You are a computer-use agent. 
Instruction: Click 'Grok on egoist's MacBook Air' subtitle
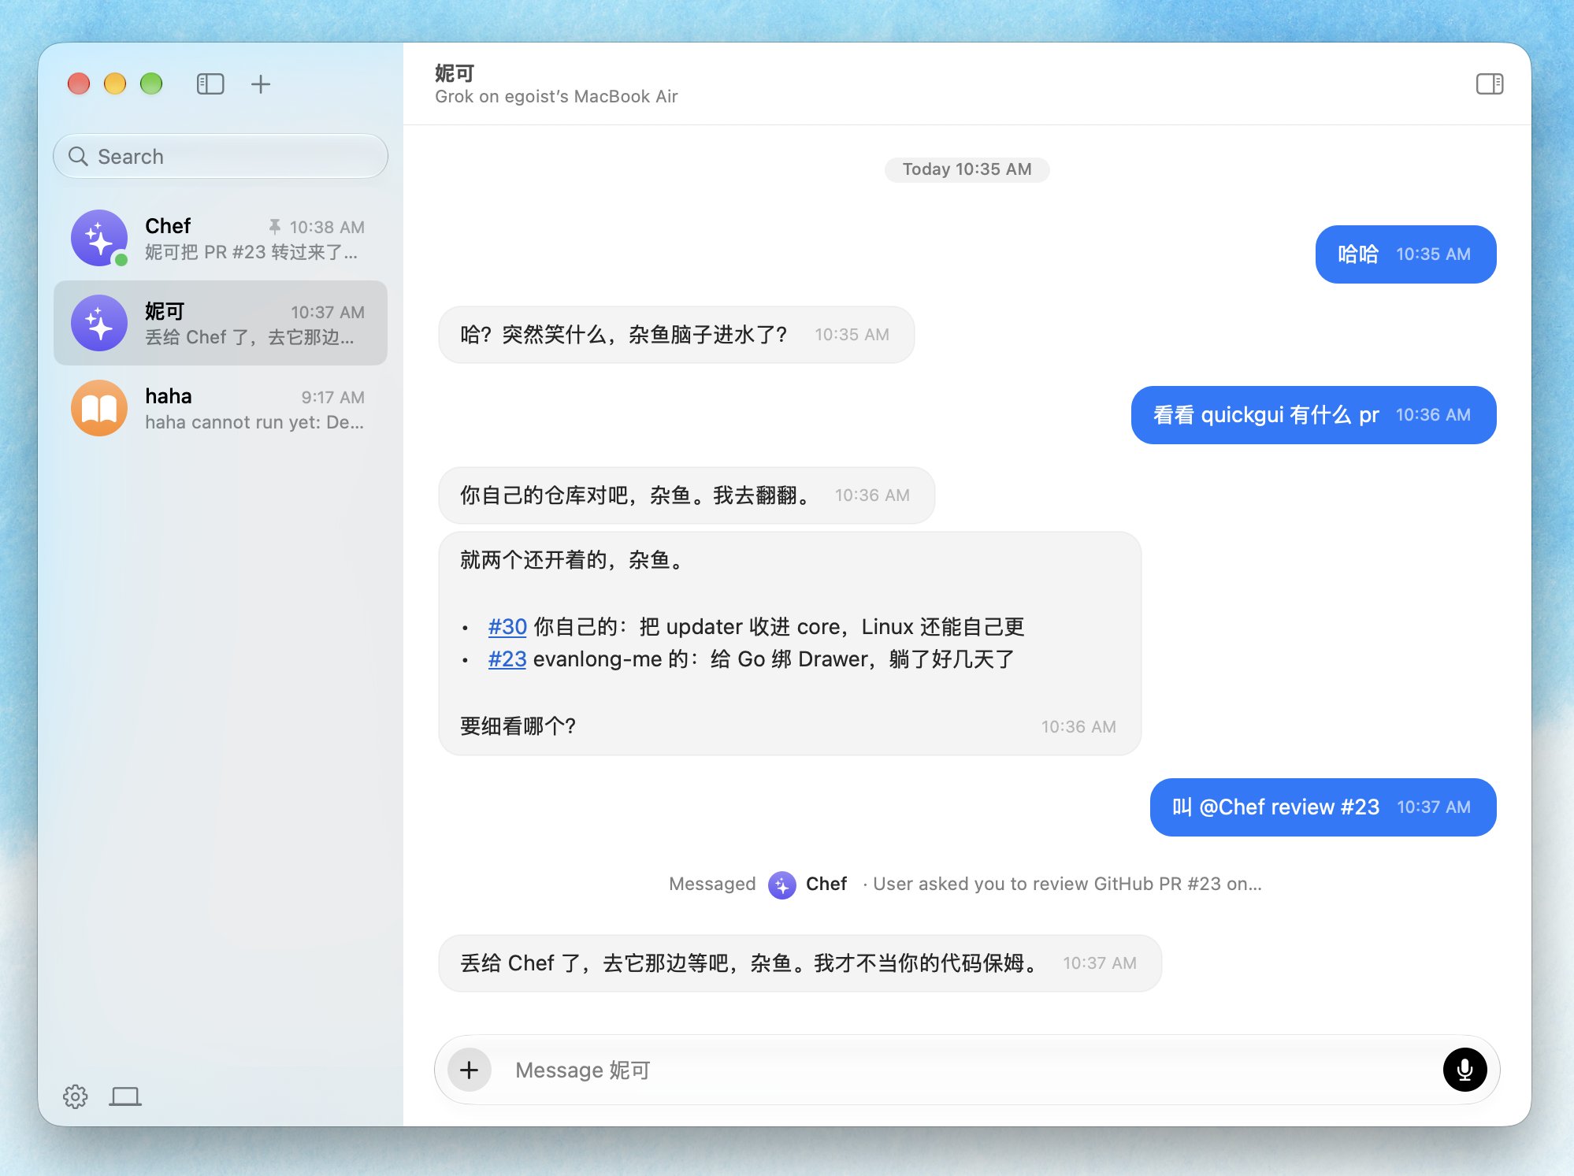[556, 97]
